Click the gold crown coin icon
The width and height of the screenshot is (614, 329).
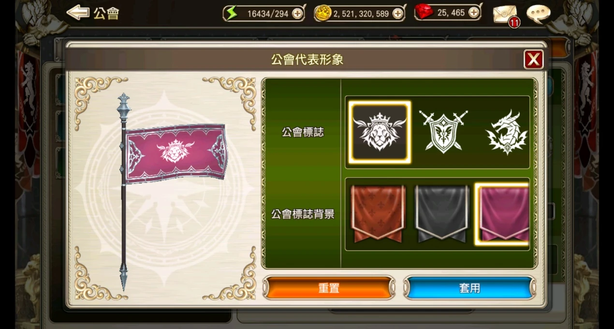[x=322, y=14]
